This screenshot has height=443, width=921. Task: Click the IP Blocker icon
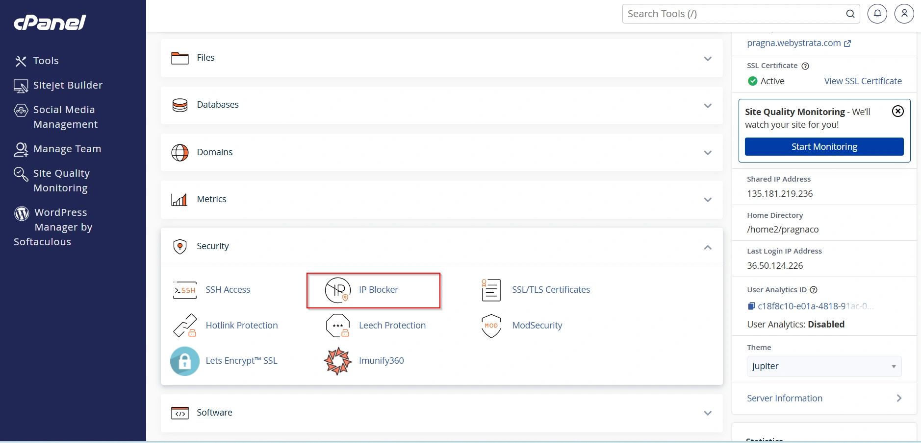338,290
